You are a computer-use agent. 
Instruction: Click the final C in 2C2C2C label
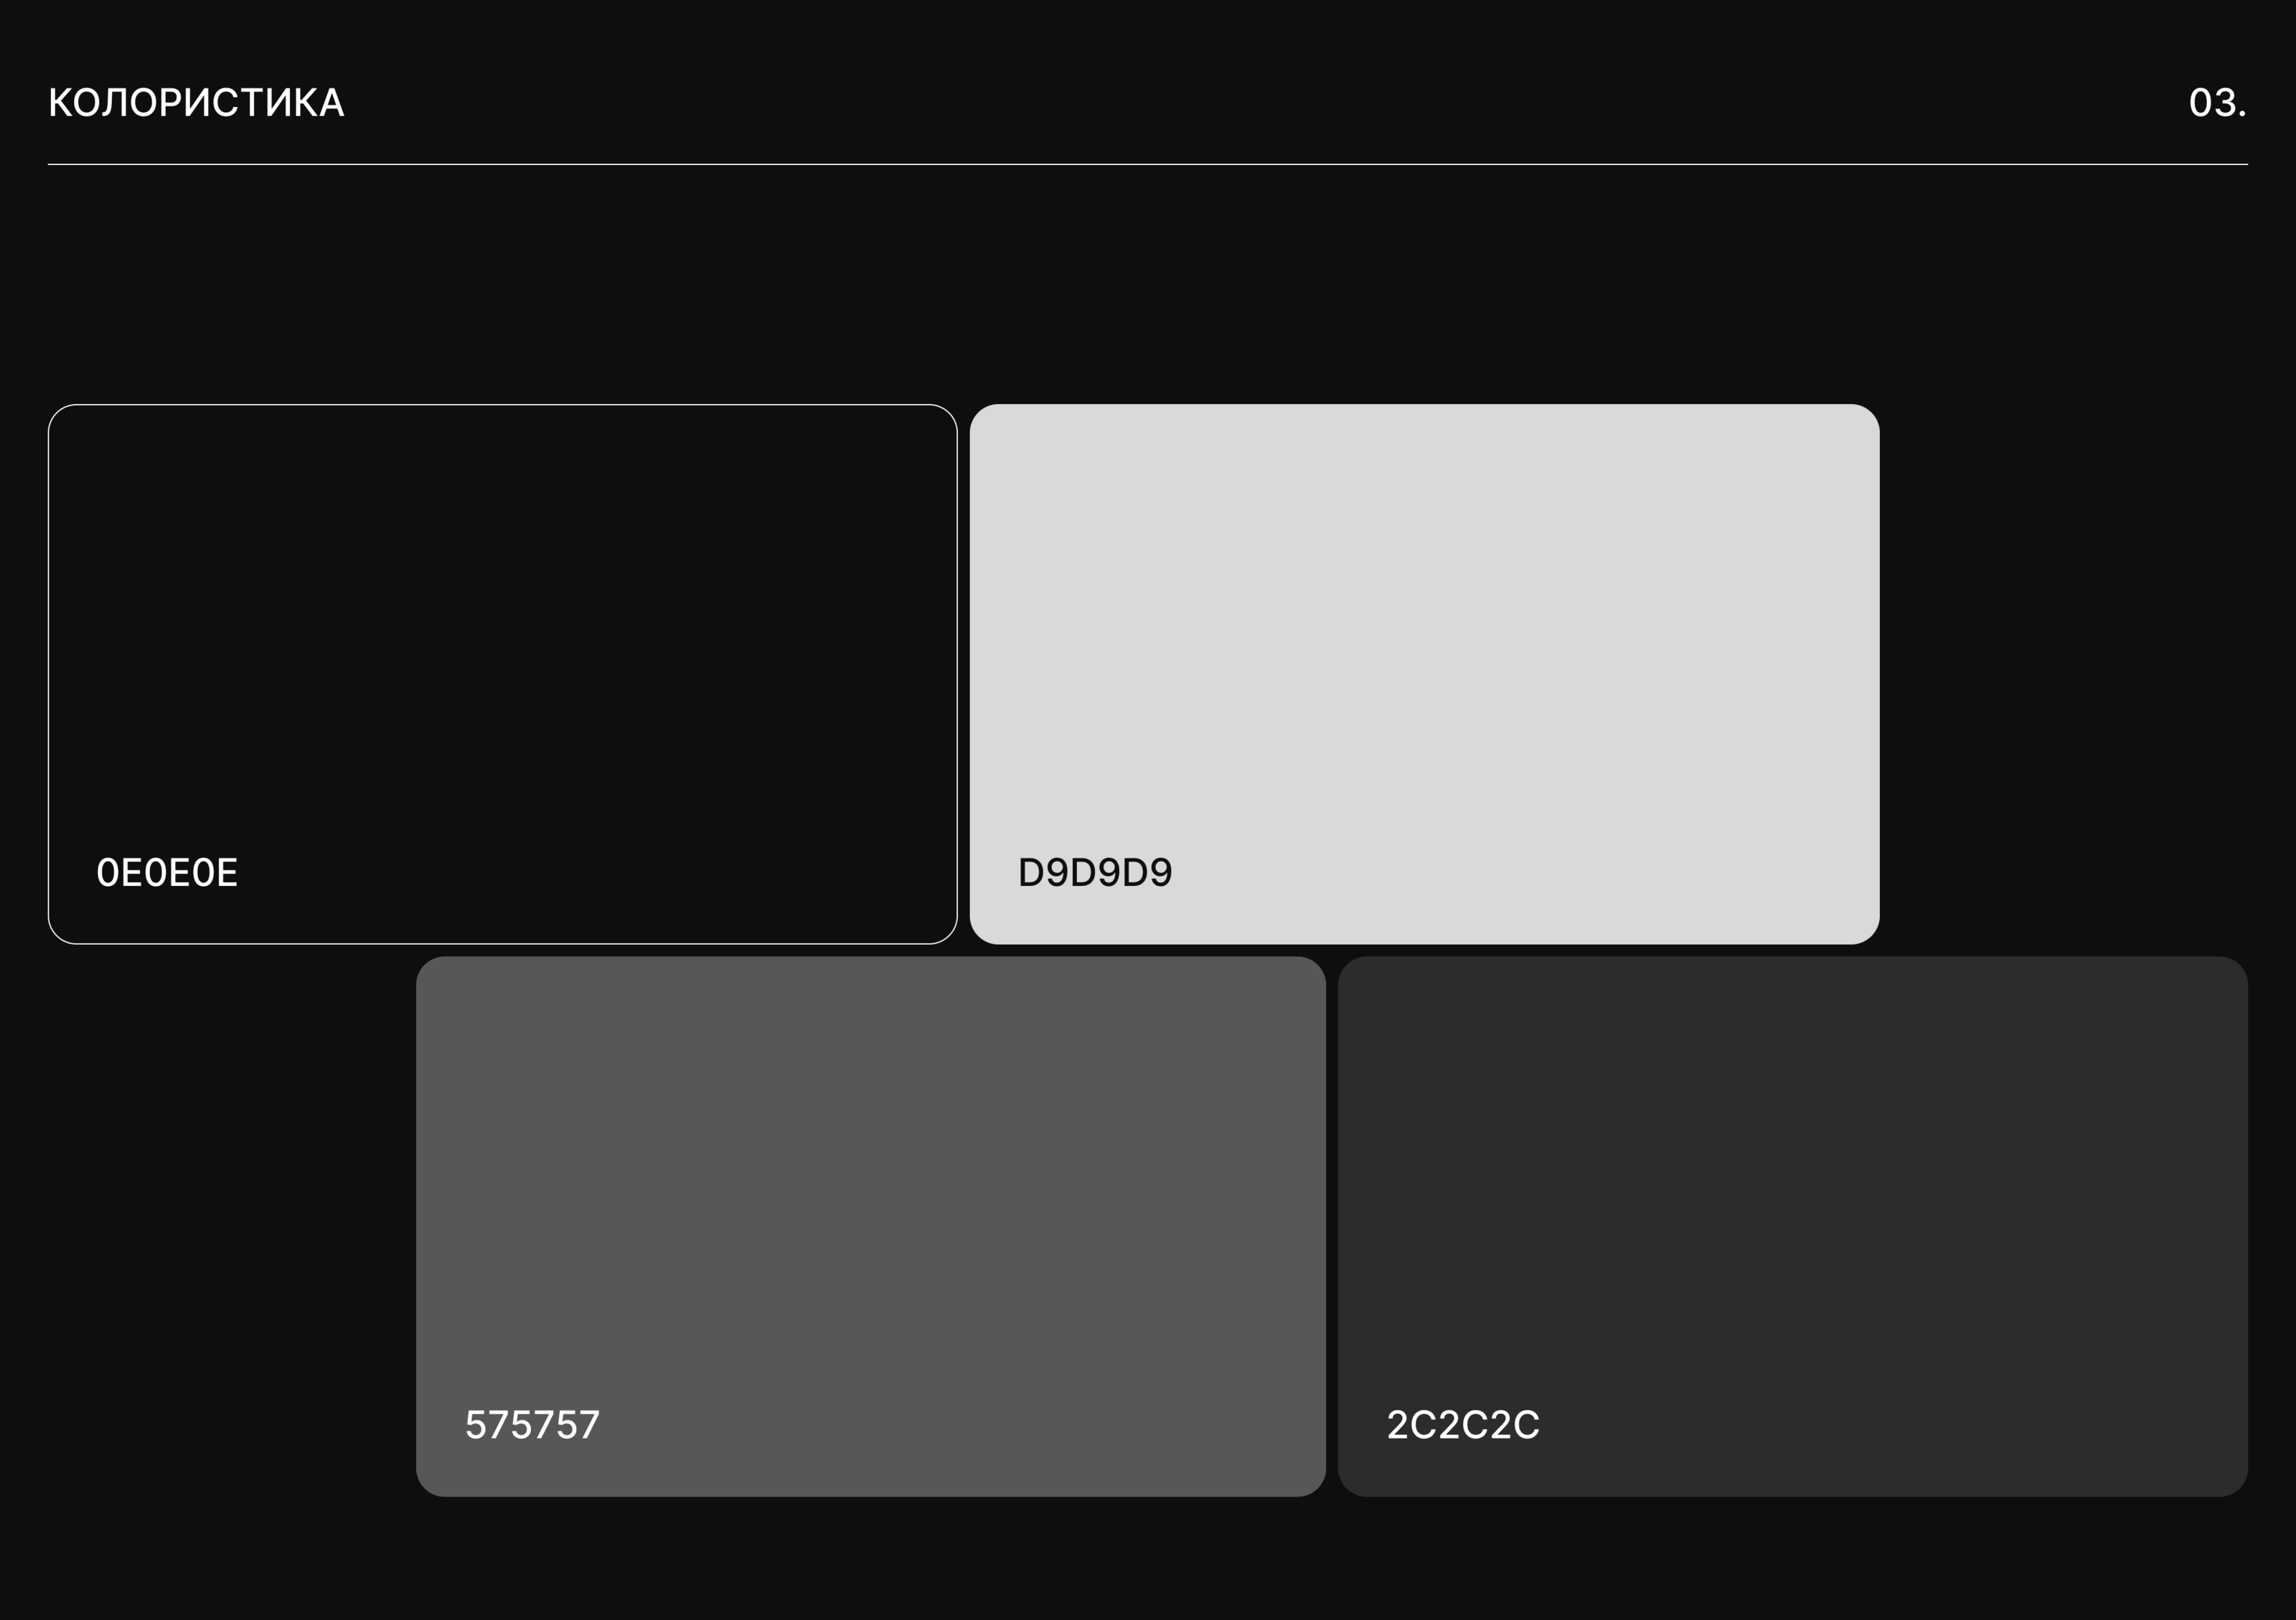click(x=1527, y=1425)
